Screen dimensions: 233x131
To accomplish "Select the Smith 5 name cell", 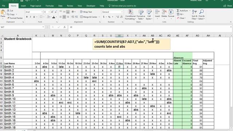I will 18,81.
